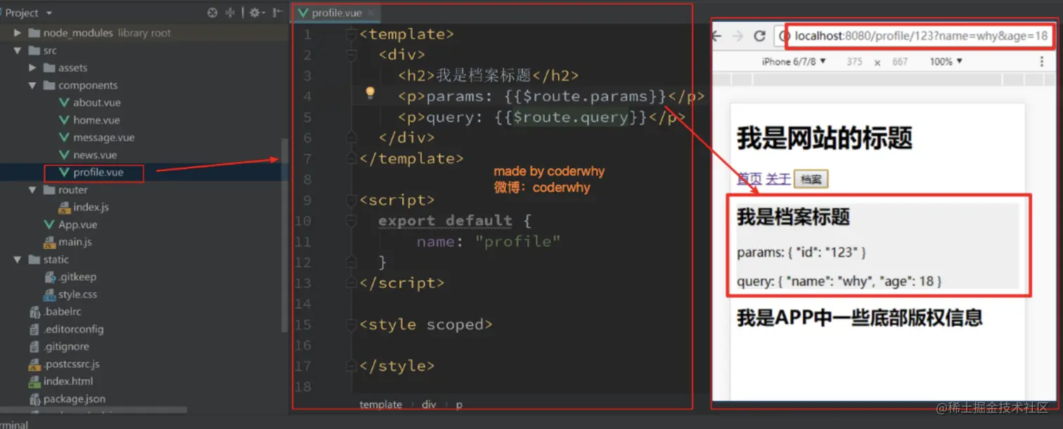Click the Vue icon beside App.vue
The height and width of the screenshot is (429, 1063).
click(49, 225)
